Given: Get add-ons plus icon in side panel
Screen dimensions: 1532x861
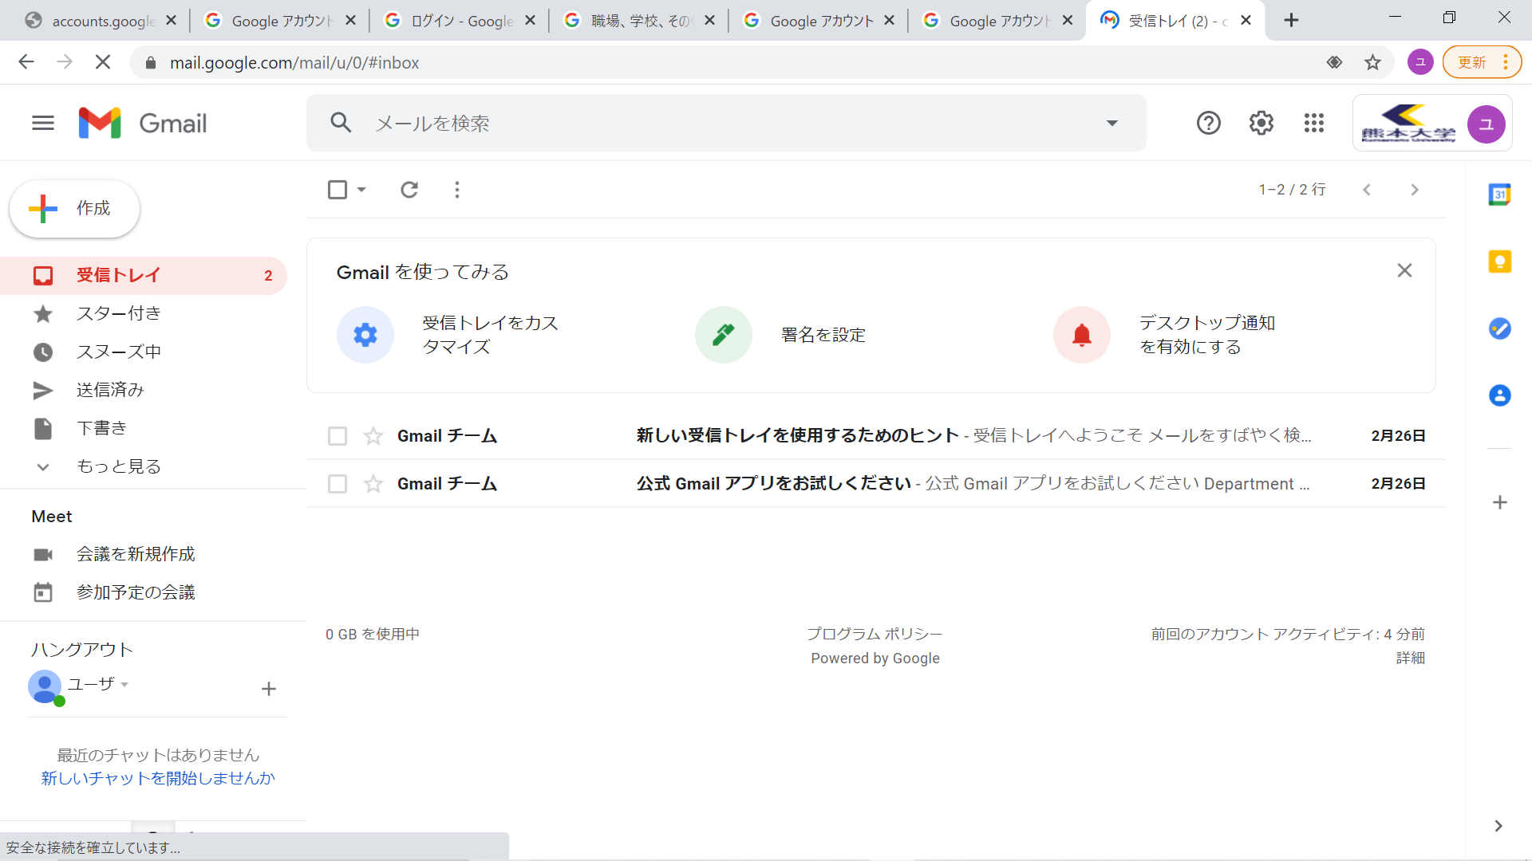Looking at the screenshot, I should point(1499,502).
